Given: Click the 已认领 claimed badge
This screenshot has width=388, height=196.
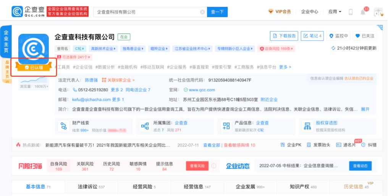Looking at the screenshot, I should point(34,67).
